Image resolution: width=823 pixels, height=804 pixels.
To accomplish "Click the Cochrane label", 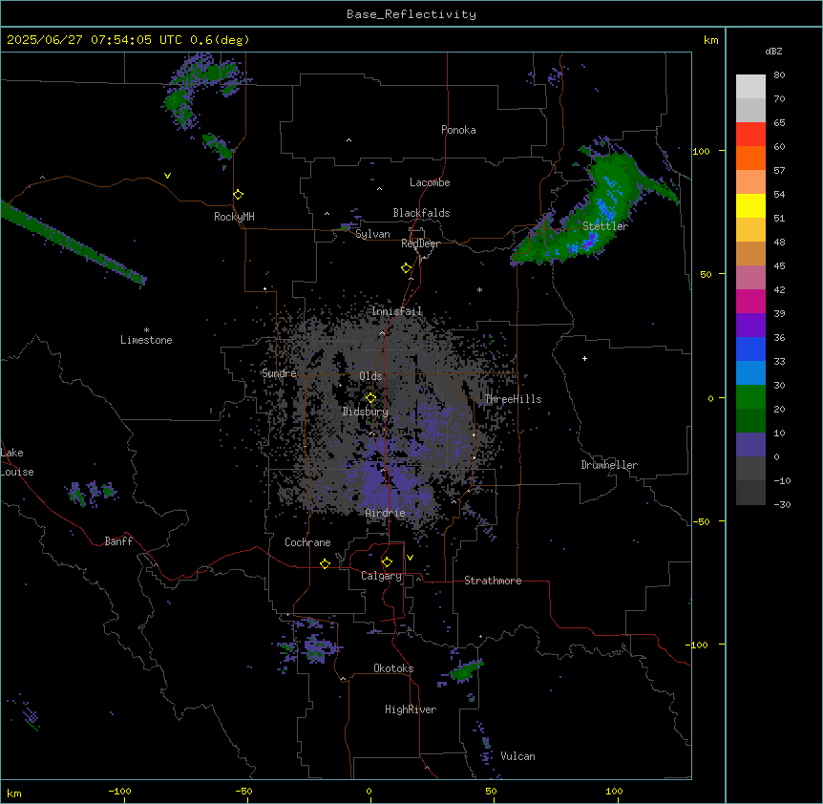I will pos(307,542).
